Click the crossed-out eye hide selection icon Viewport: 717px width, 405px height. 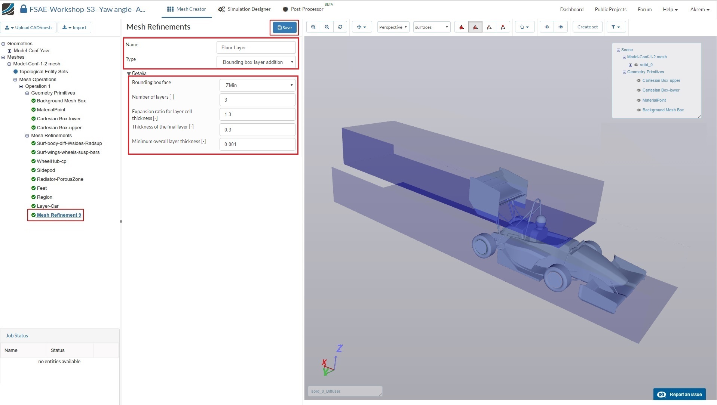click(x=546, y=27)
